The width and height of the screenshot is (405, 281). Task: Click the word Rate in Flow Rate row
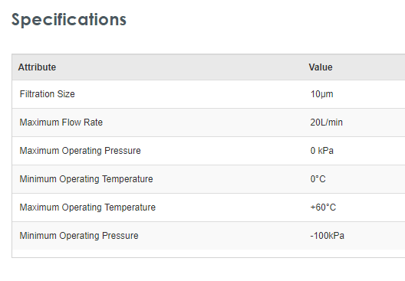coord(93,123)
